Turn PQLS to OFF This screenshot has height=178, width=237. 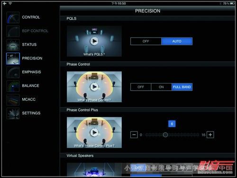click(x=146, y=41)
